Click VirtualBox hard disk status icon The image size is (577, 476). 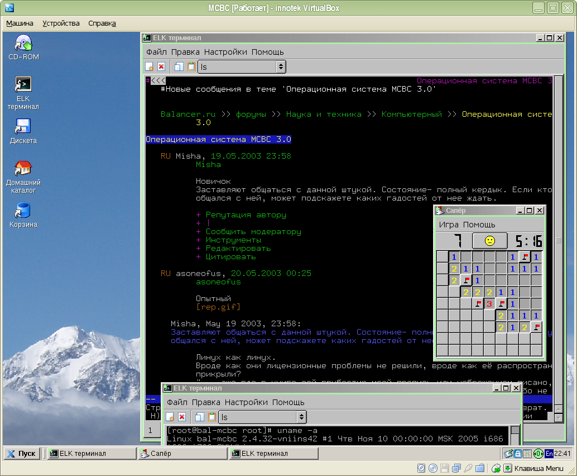[421, 468]
